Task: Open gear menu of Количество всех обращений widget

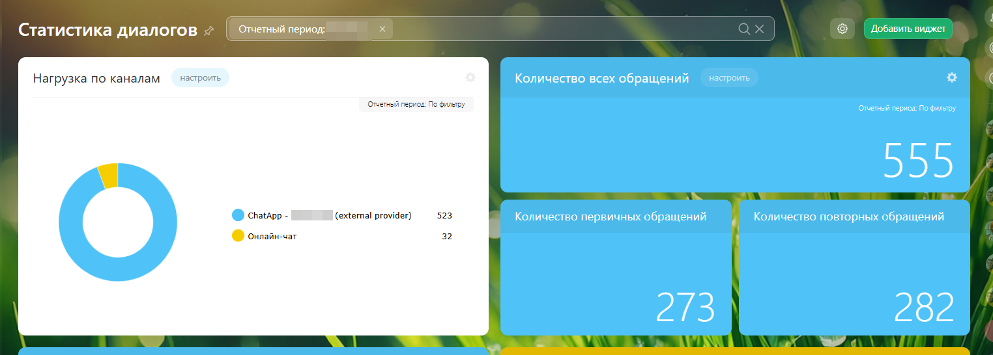Action: [x=951, y=78]
